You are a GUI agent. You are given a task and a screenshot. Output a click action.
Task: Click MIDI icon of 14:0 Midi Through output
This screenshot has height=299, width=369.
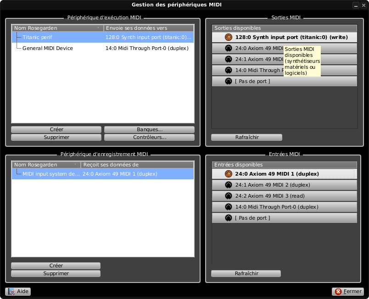tap(228, 70)
